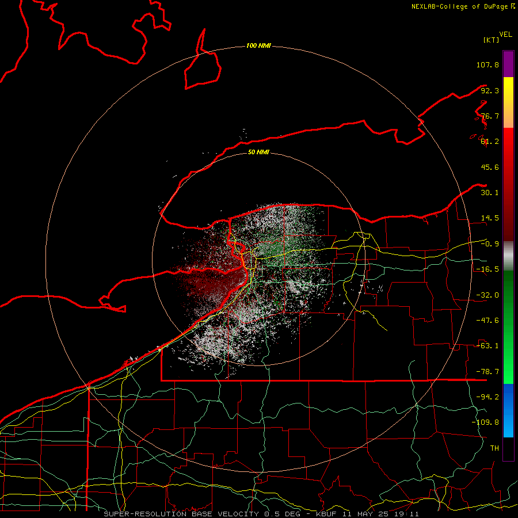Image resolution: width=518 pixels, height=518 pixels.
Task: Click the -78.7 velocity scale value
Action: (487, 372)
